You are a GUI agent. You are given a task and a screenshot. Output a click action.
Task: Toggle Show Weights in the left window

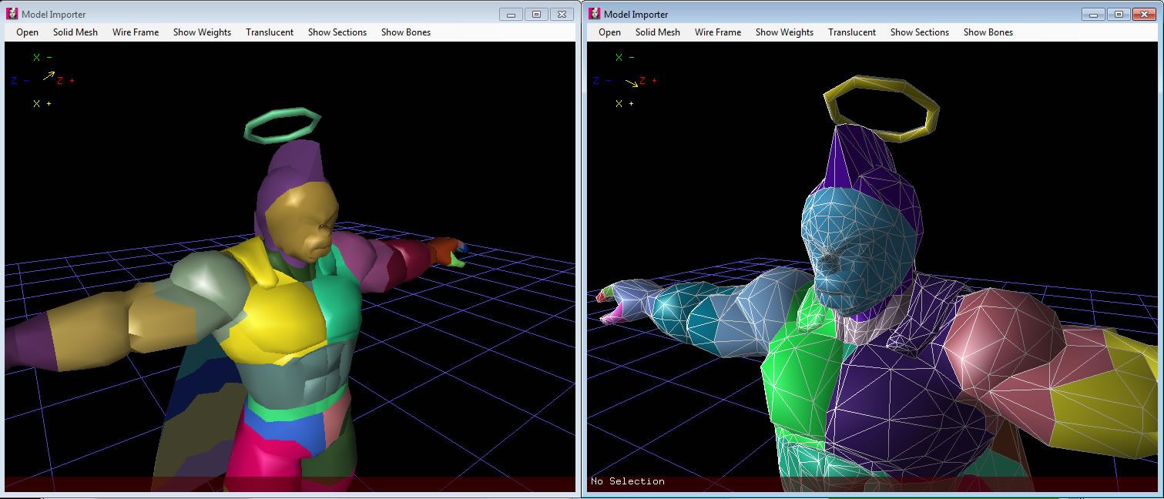202,32
